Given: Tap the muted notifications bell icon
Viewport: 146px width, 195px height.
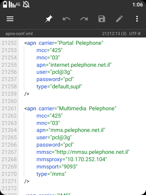Looking at the screenshot, I should click(x=26, y=5).
